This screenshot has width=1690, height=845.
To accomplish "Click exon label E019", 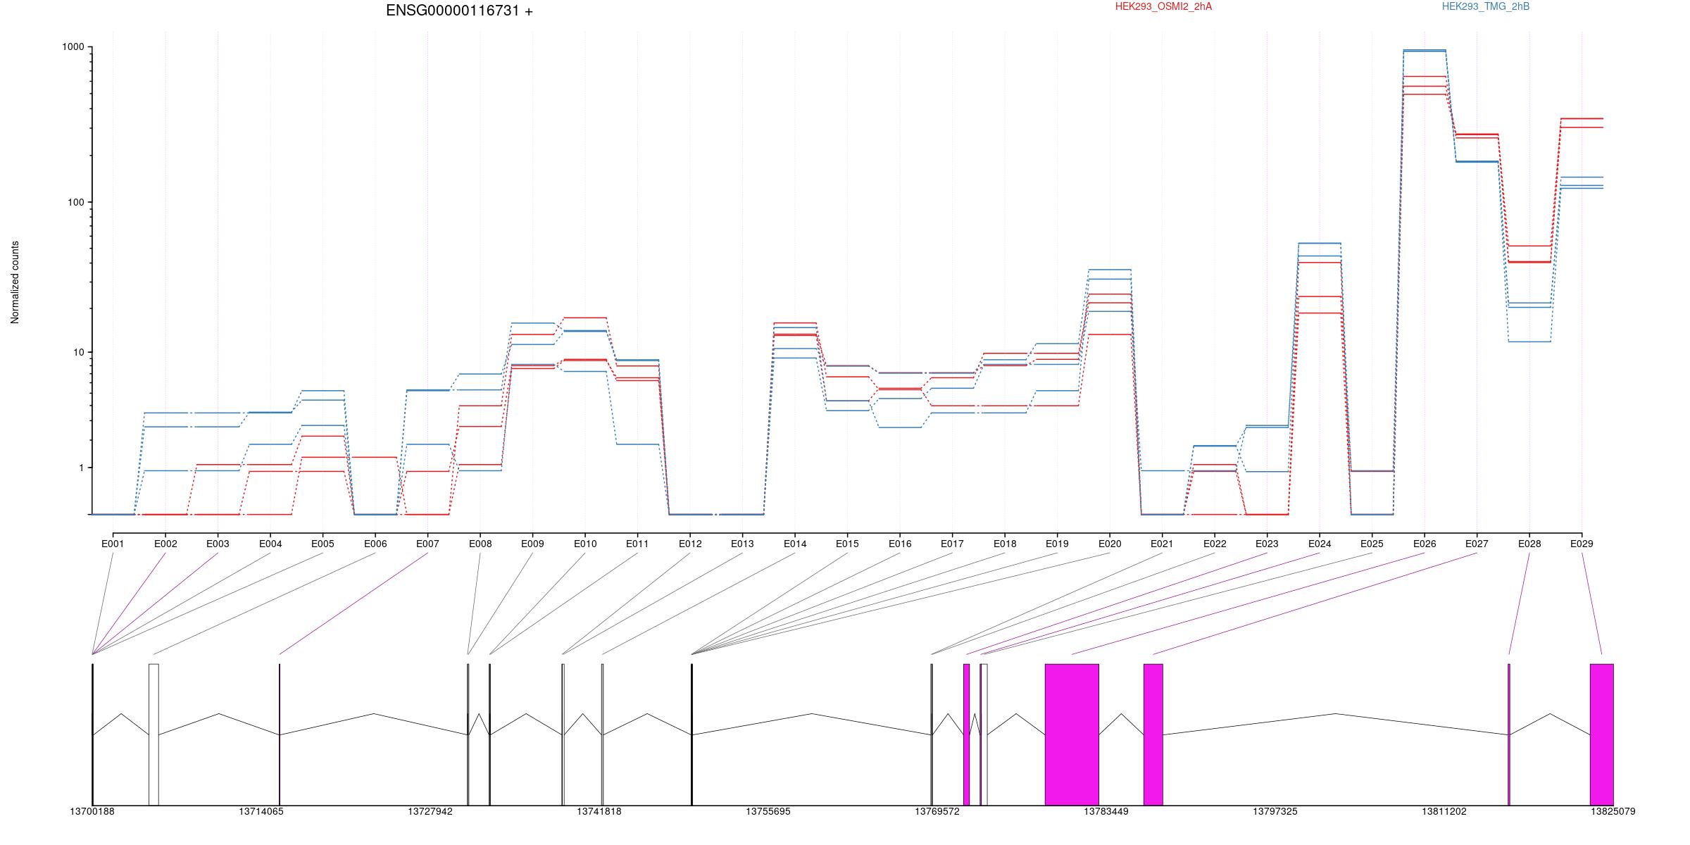I will 1057,544.
